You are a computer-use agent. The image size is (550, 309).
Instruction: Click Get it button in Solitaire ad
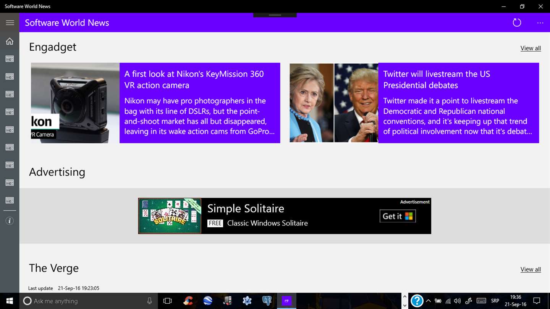[x=398, y=216]
